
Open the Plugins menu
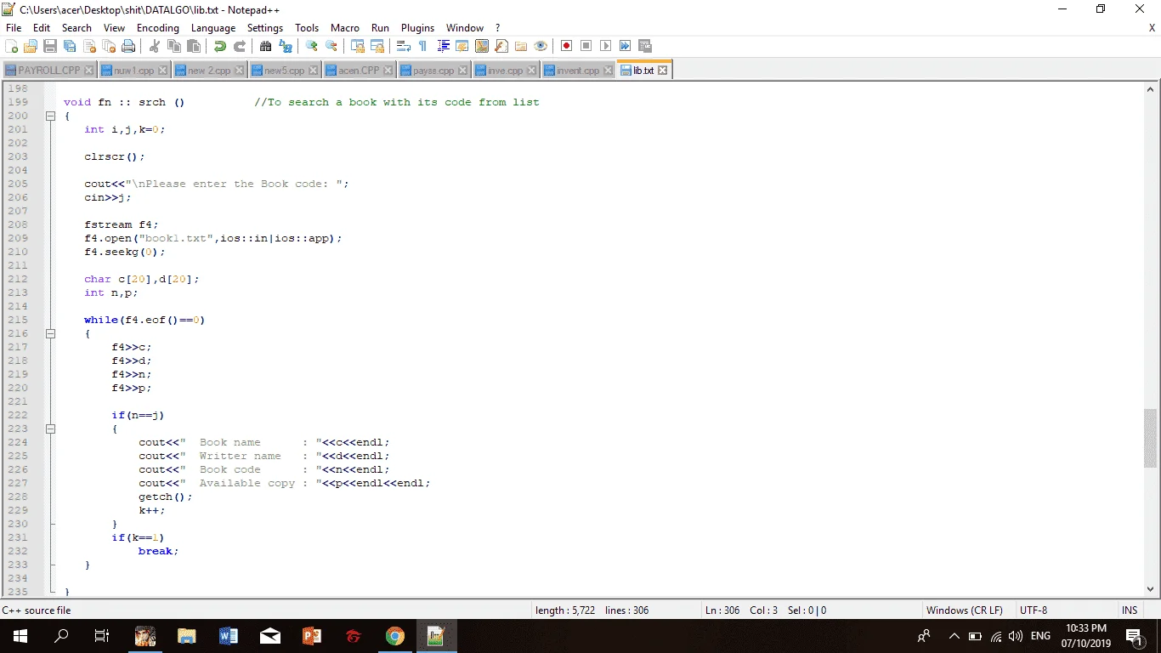[417, 28]
